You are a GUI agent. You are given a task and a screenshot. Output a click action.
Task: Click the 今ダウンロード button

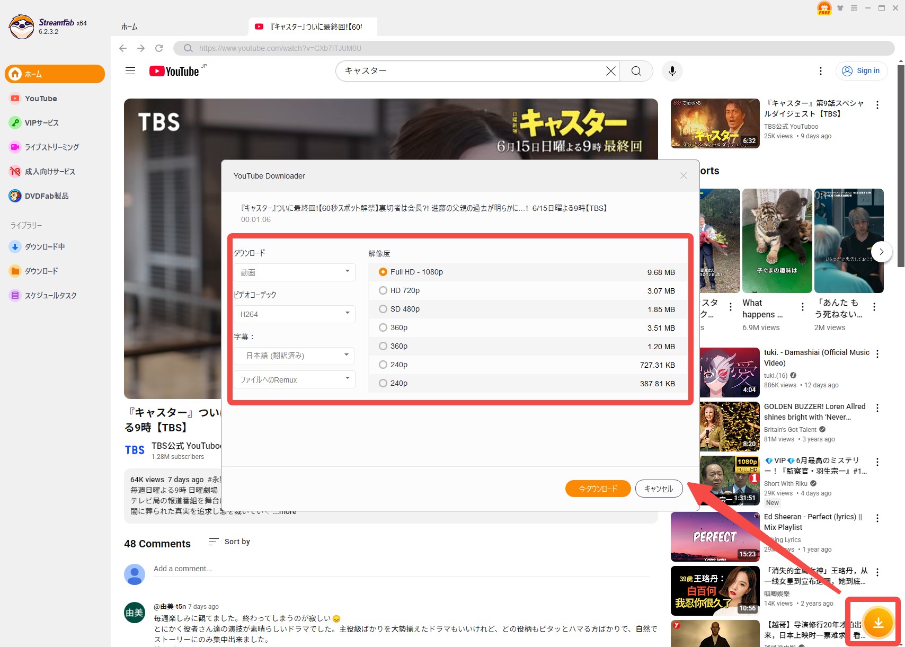pos(598,489)
